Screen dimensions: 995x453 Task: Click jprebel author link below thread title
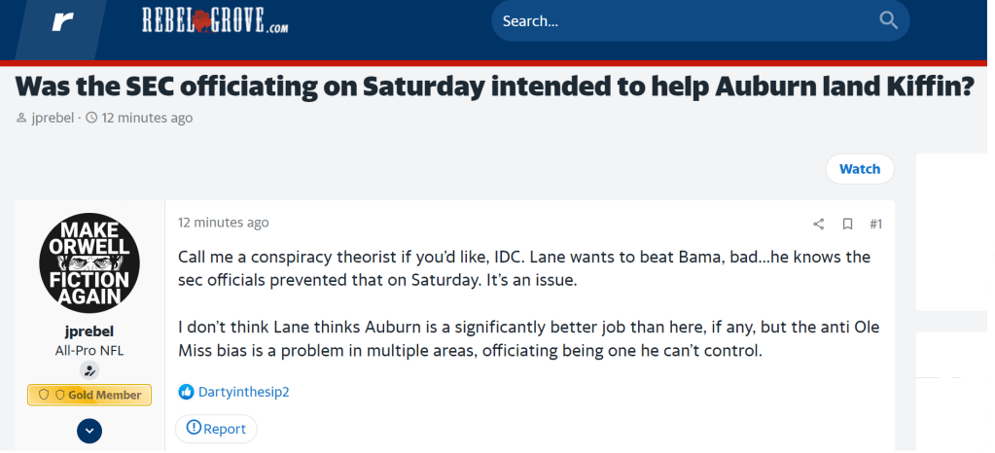(x=53, y=118)
